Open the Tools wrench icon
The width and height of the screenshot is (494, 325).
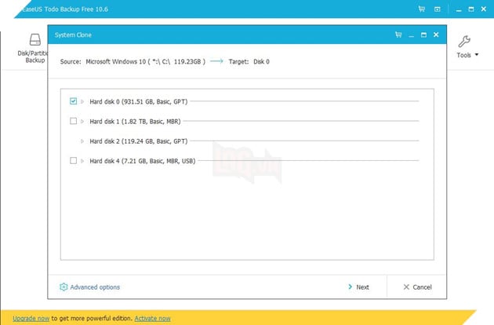tap(464, 41)
